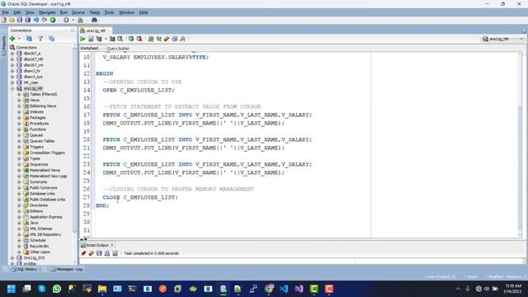Open the ora11g_HR connection dropdown at top right
Screen dimensions: 528x297
(x=503, y=39)
